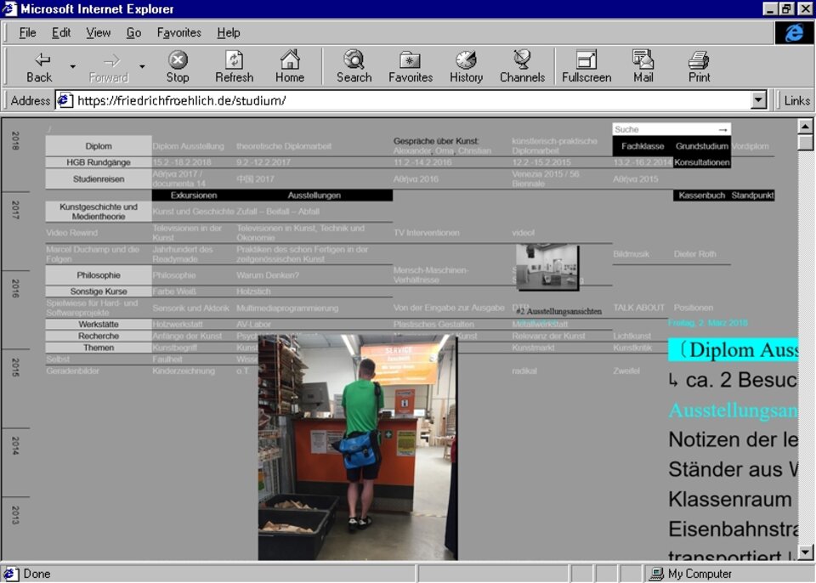Open the Diplom Ausstellung link in Diplom row
The height and width of the screenshot is (583, 816).
coord(189,146)
